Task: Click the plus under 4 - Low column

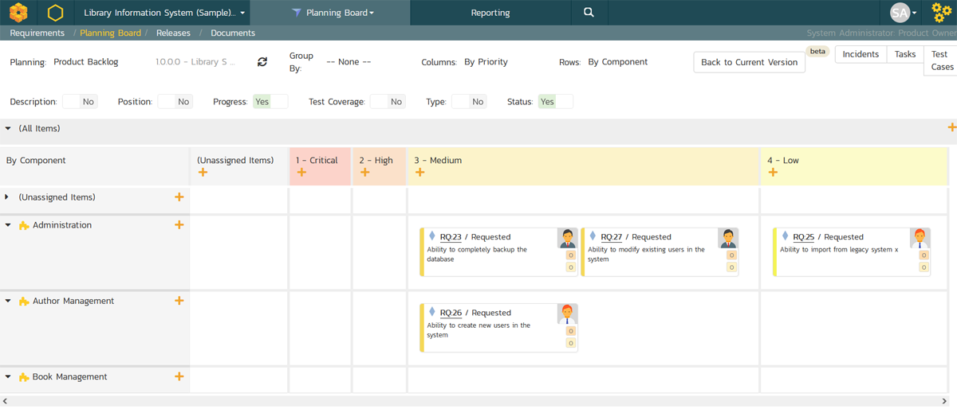Action: tap(773, 173)
